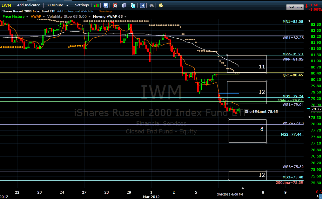Expand the VWAP indicator dropdown arrow
This screenshot has height=199, width=322.
pyautogui.click(x=44, y=16)
